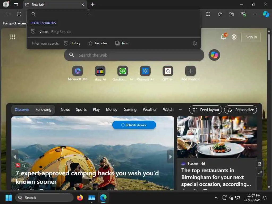The height and width of the screenshot is (204, 272).
Task: Open the QVC shortcut
Action: tap(168, 73)
